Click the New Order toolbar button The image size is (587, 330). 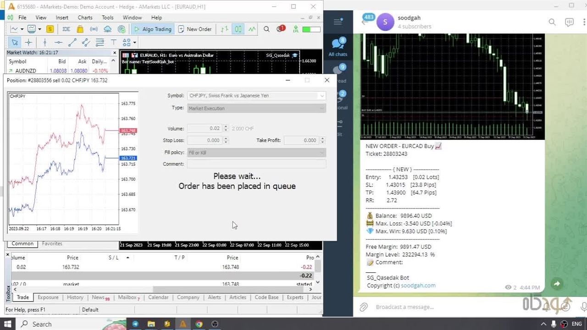pyautogui.click(x=194, y=29)
